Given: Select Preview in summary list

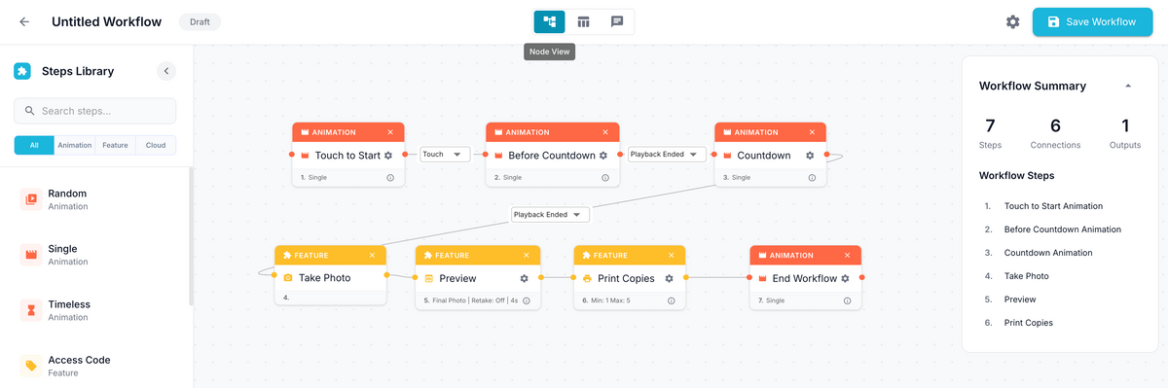Looking at the screenshot, I should click(x=1020, y=300).
